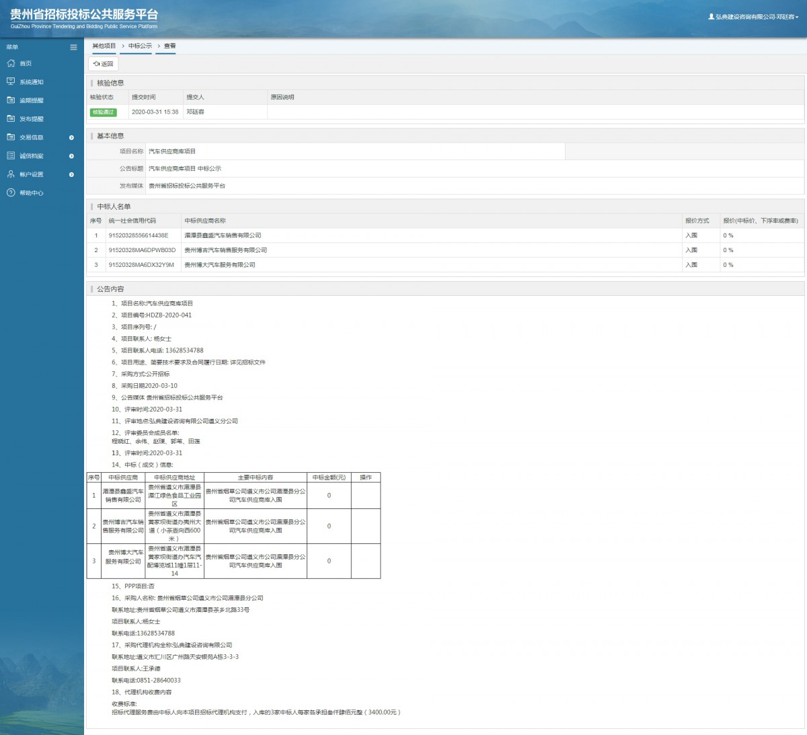The height and width of the screenshot is (735, 807).
Task: Open 逾期提醒 via its folder icon
Action: pos(11,100)
